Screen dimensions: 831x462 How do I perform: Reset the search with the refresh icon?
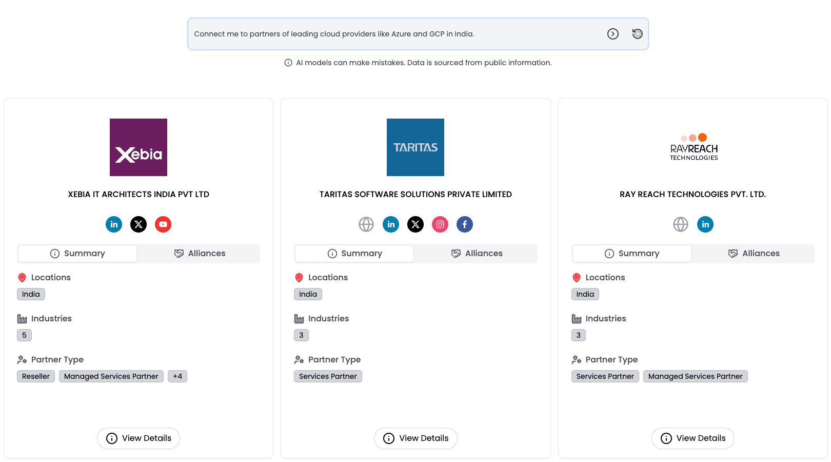[x=637, y=34]
